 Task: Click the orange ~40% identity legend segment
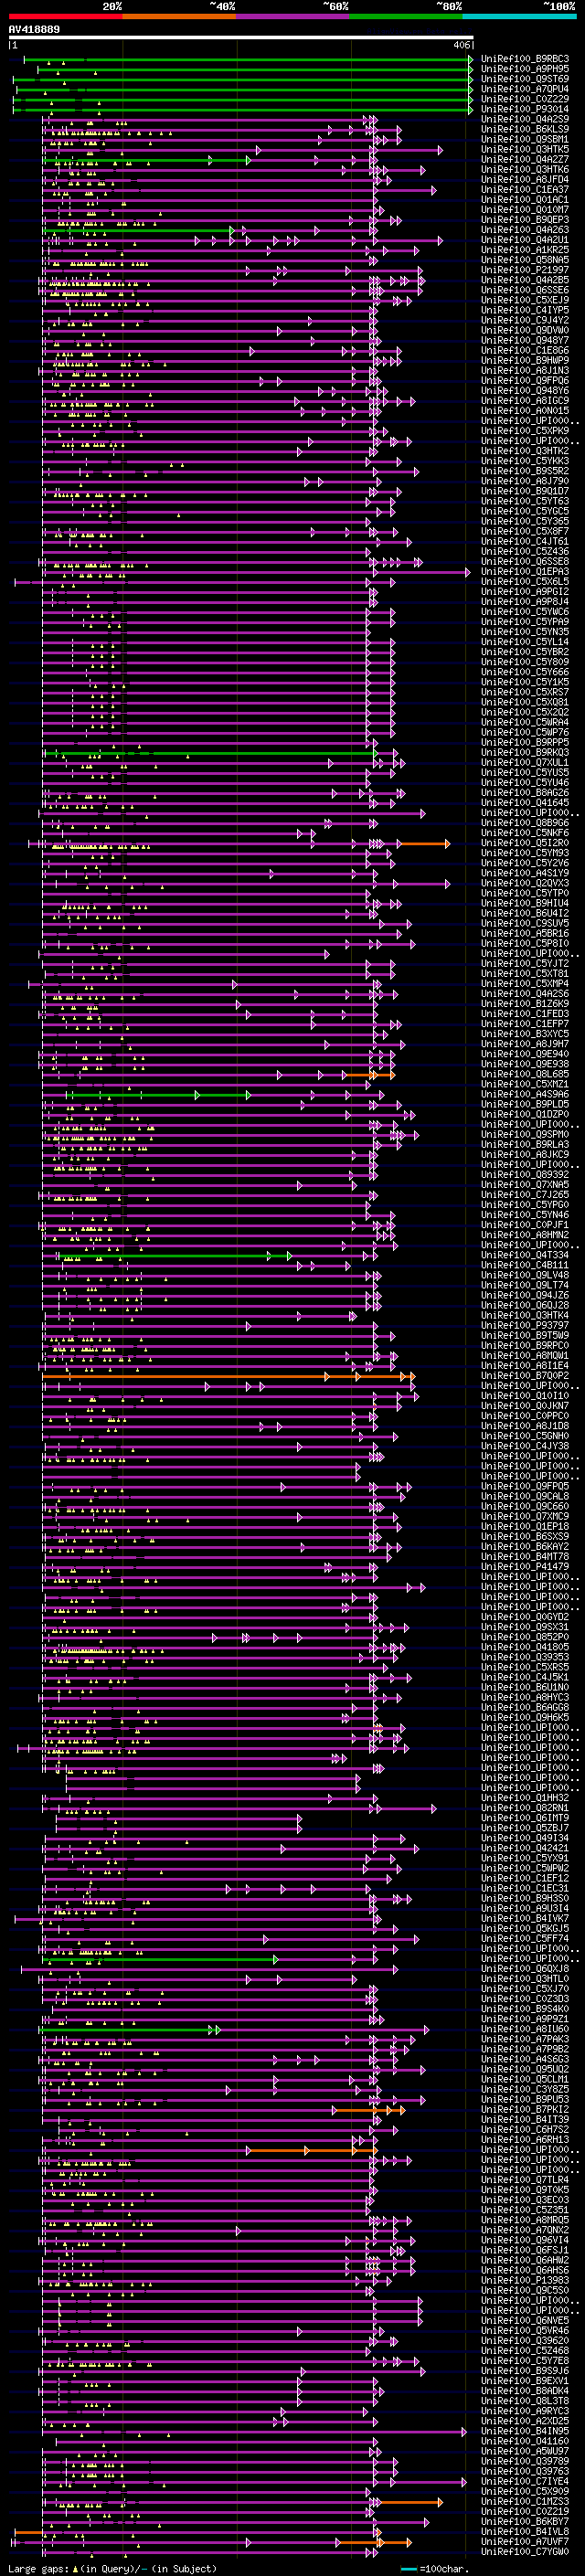tap(179, 16)
